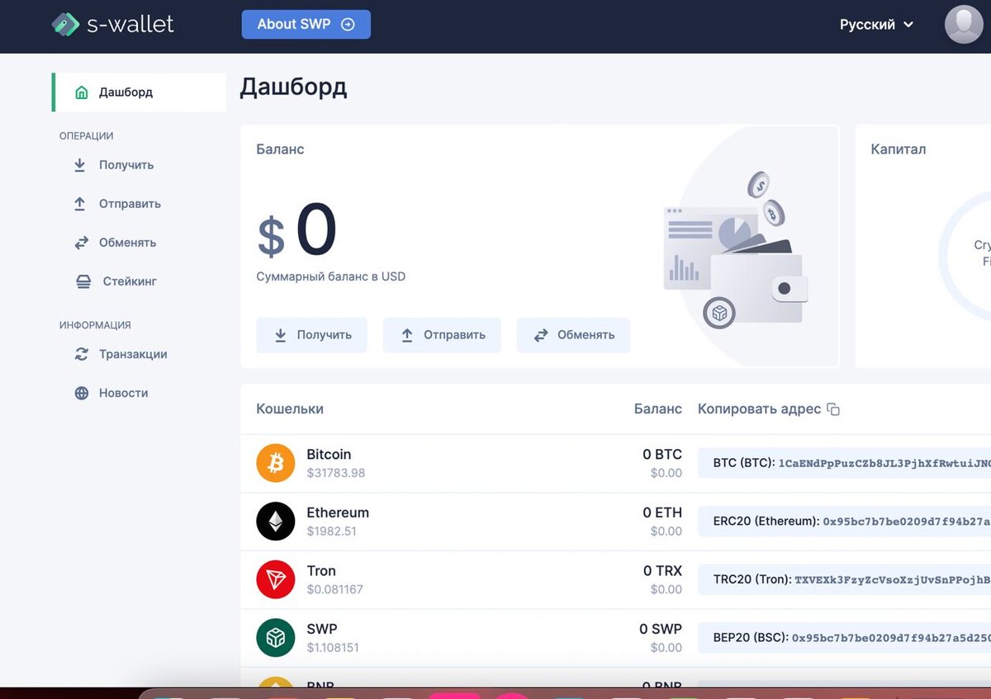Screen dimensions: 991x699
Task: Click the Суммарный баланс в USD label
Action: [331, 276]
